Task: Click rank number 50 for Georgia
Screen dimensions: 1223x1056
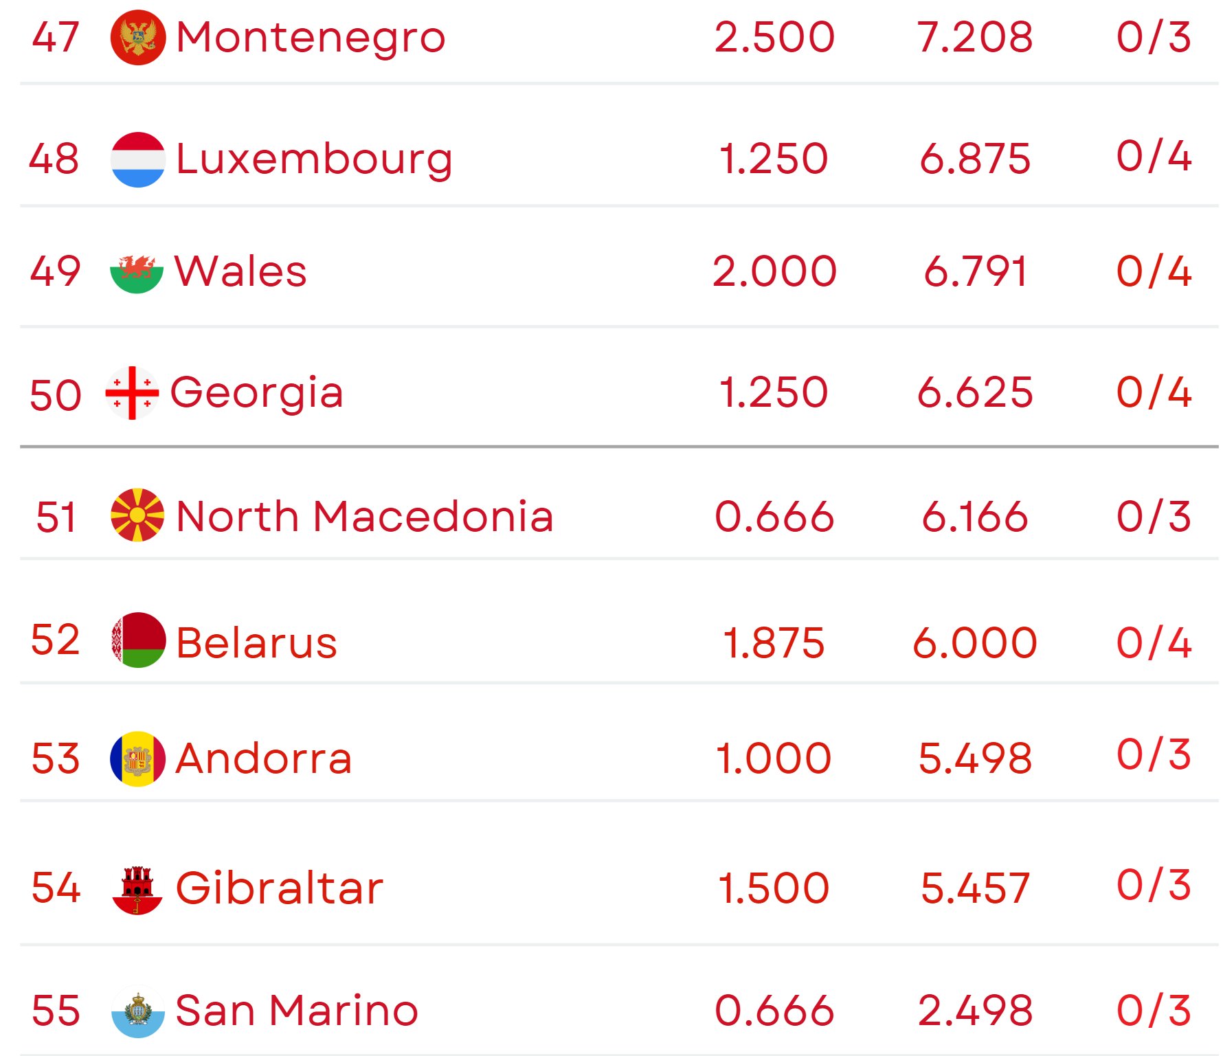Action: click(x=56, y=395)
